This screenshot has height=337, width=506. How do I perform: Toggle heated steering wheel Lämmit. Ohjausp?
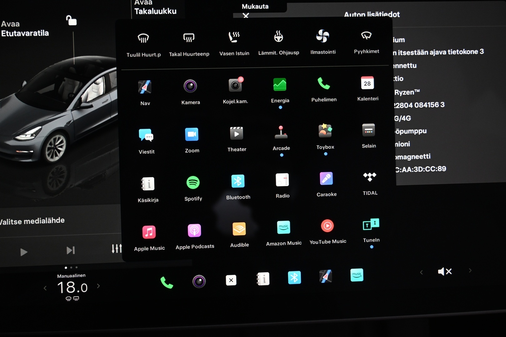[279, 43]
